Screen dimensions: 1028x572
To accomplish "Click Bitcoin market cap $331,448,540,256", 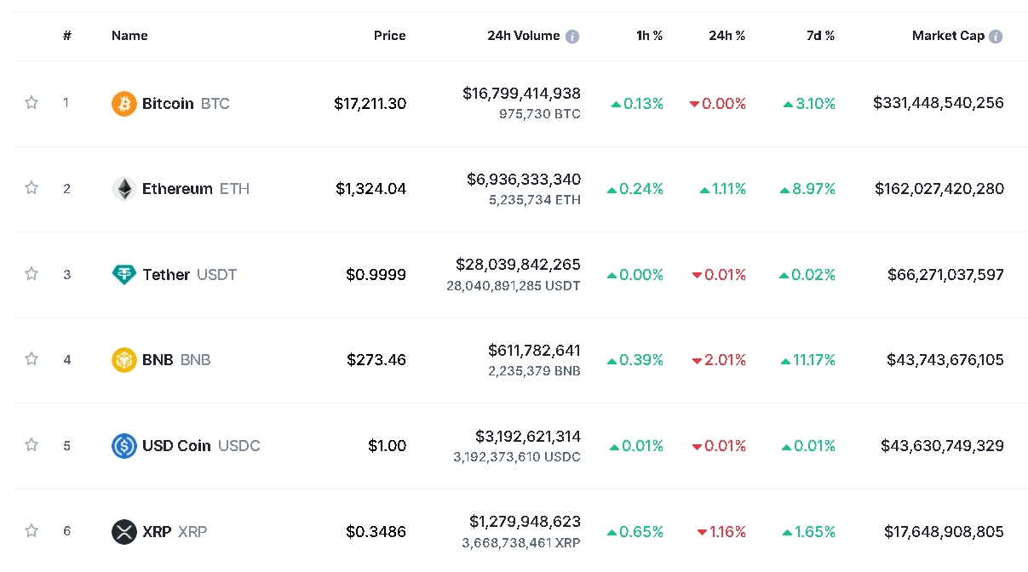I will (939, 103).
